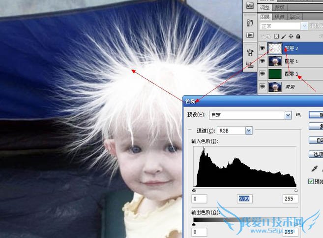Open the Actions panel play icon
Screen dimensions: 323x238
coord(250,35)
